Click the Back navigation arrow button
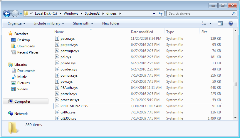240x138 pixels. pos(7,13)
